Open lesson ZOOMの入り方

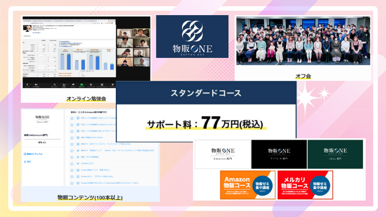(x=87, y=163)
